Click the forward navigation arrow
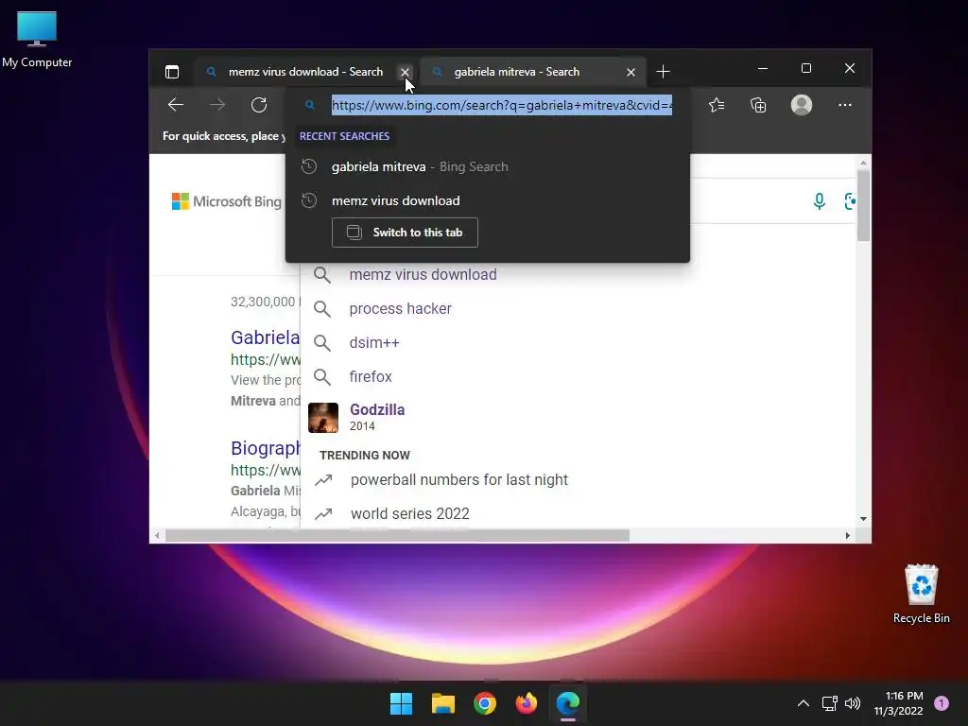This screenshot has height=726, width=968. 217,105
